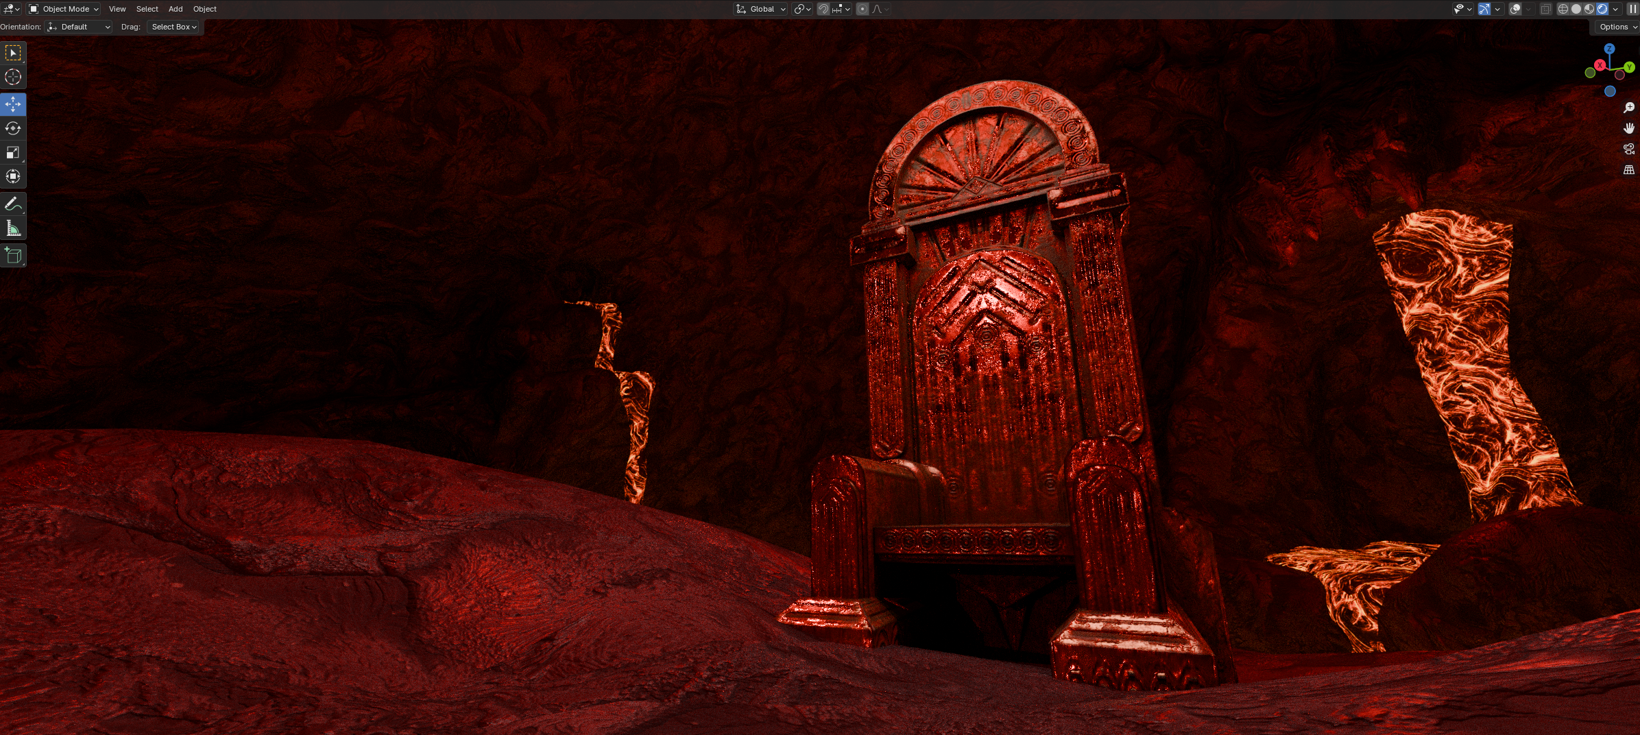
Task: Select the Transform tool
Action: (13, 176)
